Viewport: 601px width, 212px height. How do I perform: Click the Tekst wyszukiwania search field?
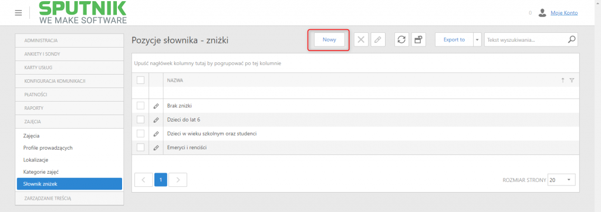point(525,39)
